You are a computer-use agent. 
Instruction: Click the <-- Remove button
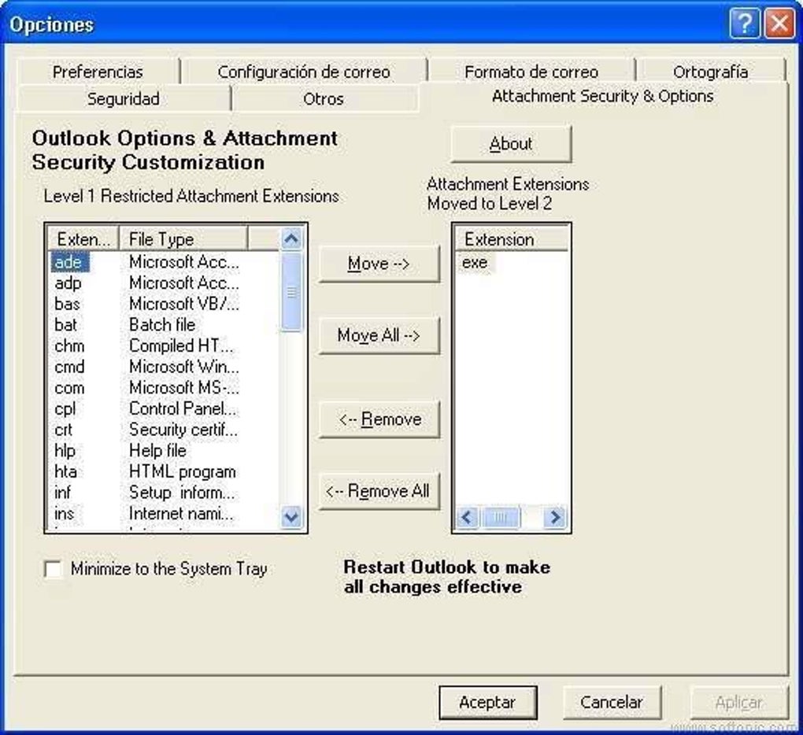tap(379, 419)
